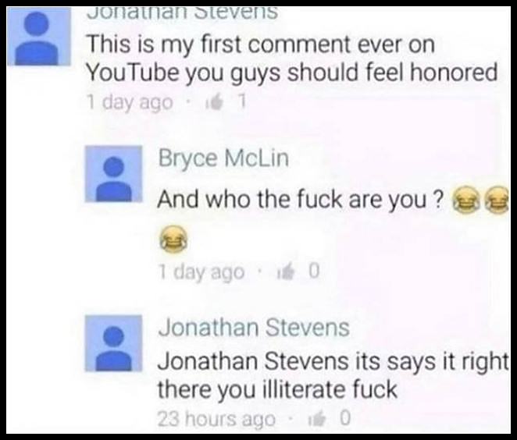Viewport: 517px width, 440px height.
Task: Click the like count '1' on first comment
Action: pos(242,102)
